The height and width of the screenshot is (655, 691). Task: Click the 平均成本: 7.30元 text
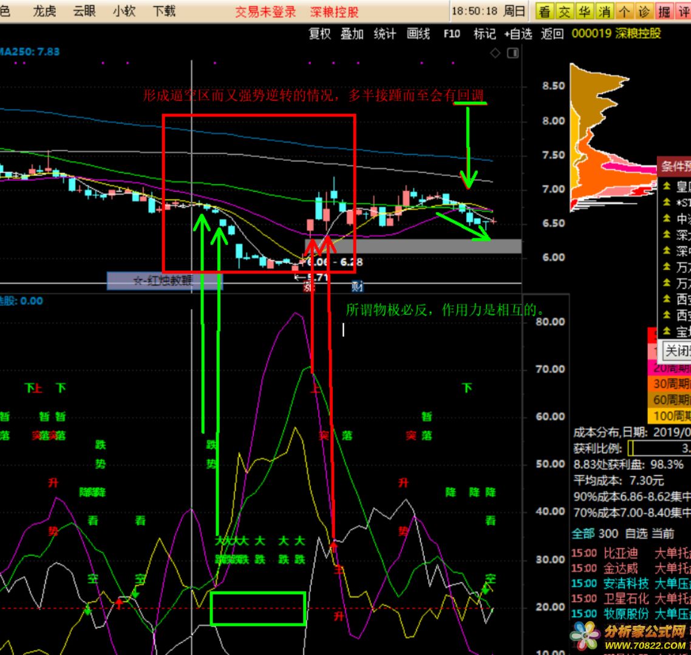click(618, 480)
